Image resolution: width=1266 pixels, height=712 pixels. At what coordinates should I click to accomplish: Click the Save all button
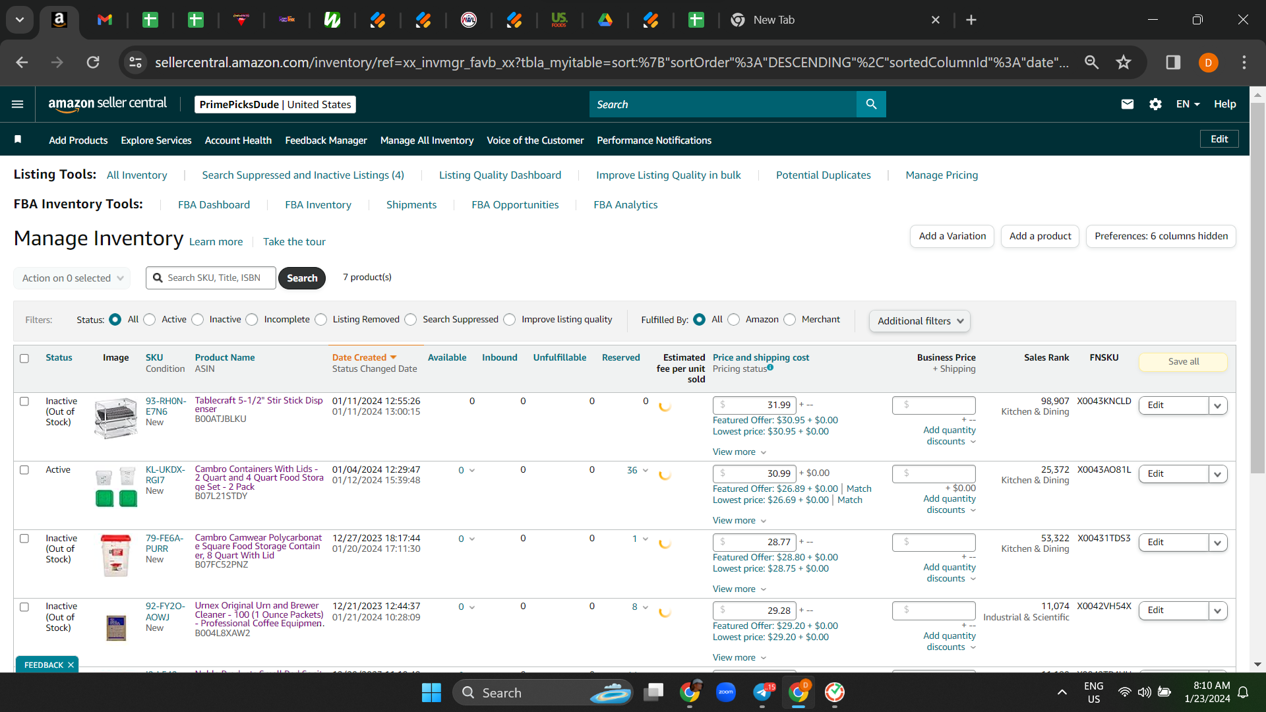1184,362
